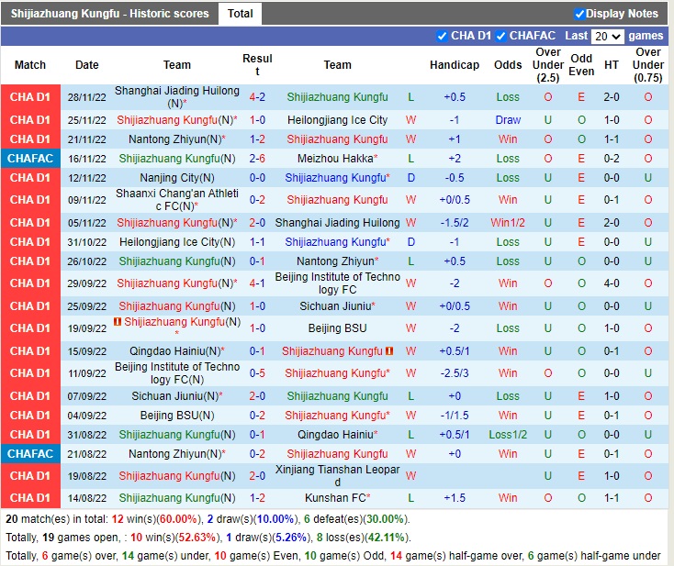Uncheck the CHAFAC competition filter
Image resolution: width=674 pixels, height=566 pixels.
(x=501, y=36)
